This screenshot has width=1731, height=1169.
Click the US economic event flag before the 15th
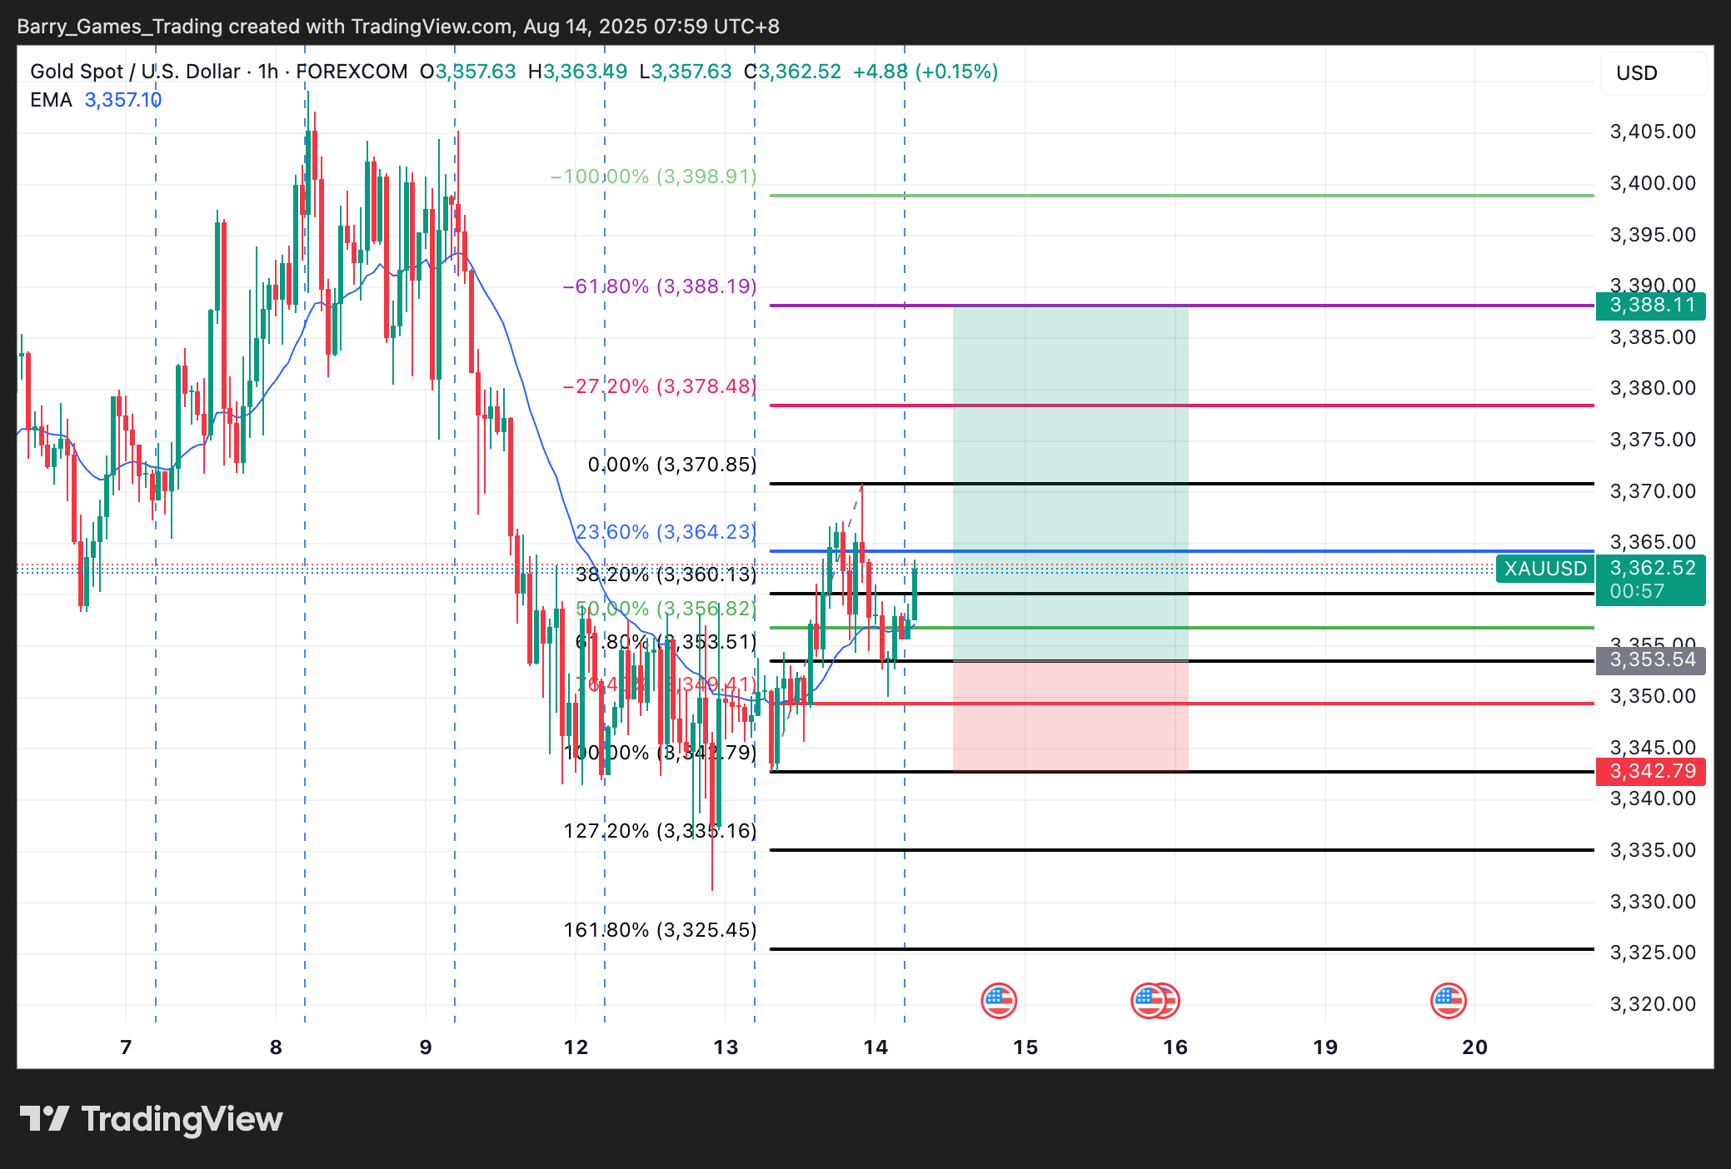coord(998,1000)
